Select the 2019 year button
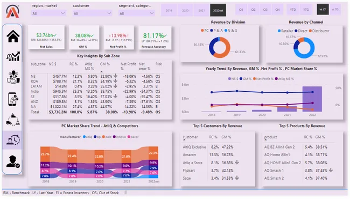350x199 pixels. tap(169, 10)
